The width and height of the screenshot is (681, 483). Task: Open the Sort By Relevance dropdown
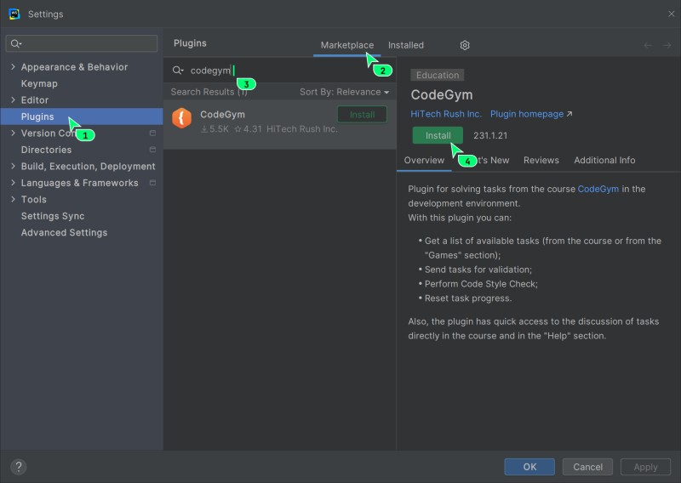tap(344, 92)
